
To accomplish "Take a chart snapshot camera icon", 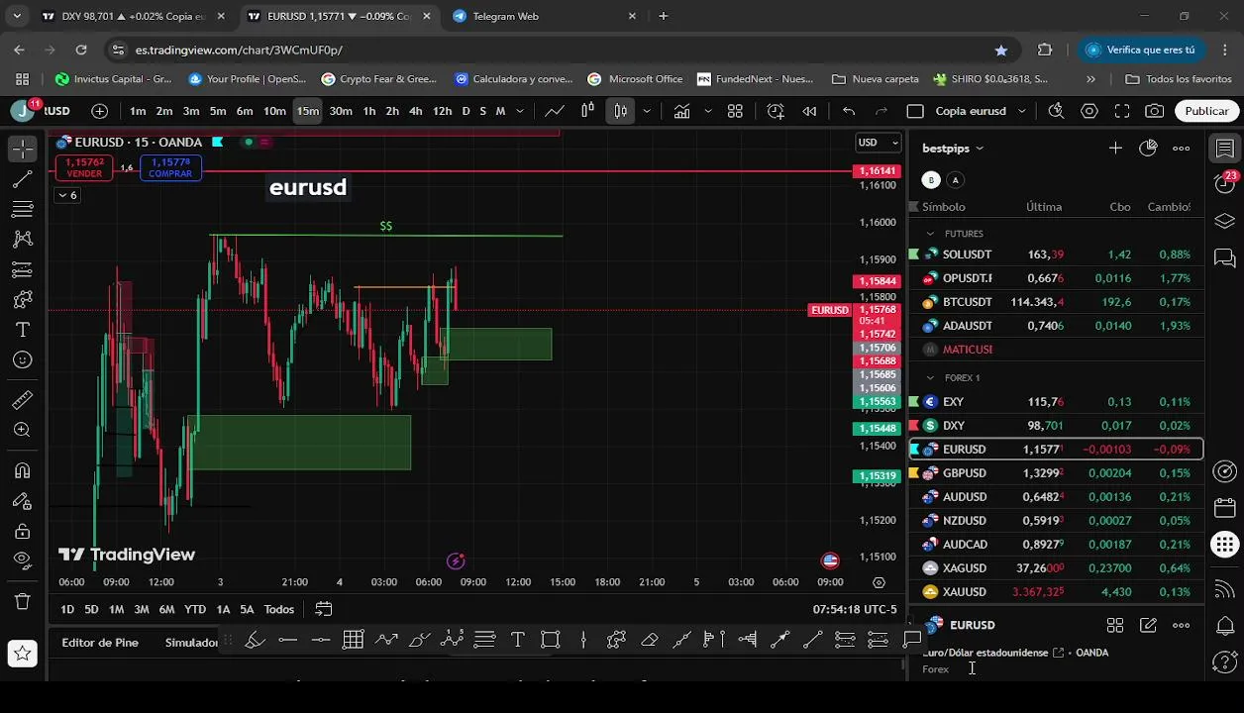I will (x=1155, y=111).
